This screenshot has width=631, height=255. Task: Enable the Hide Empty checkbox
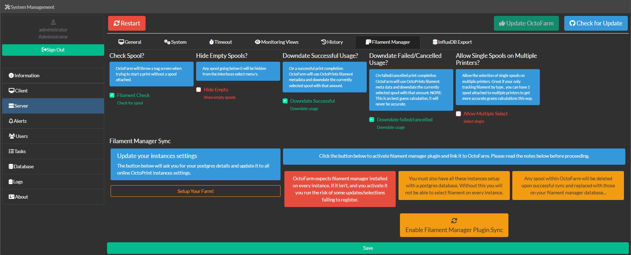pos(199,90)
